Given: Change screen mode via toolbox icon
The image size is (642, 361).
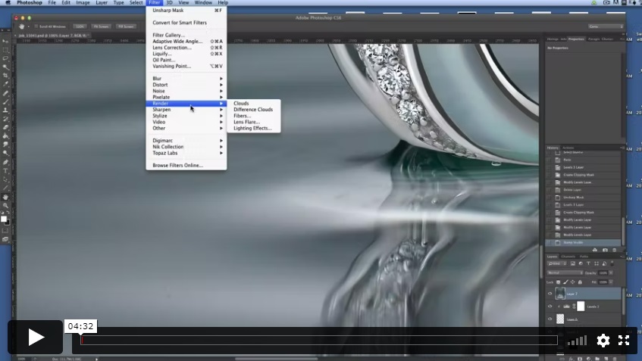Looking at the screenshot, I should pyautogui.click(x=5, y=239).
